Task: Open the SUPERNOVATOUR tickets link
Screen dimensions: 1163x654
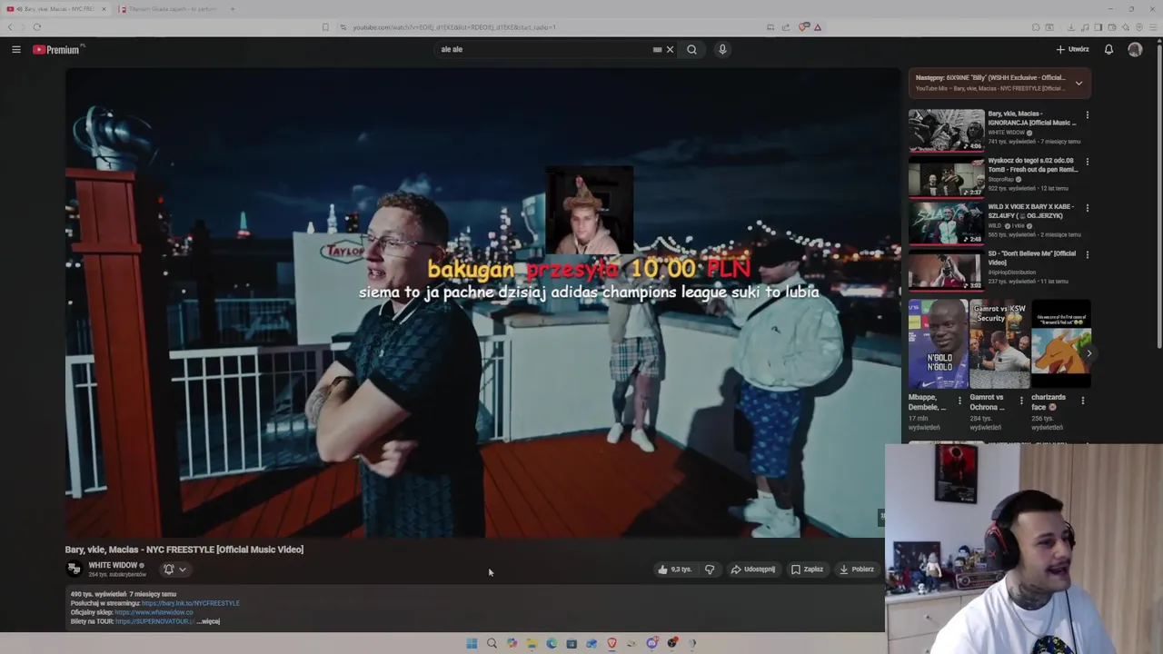Action: 154,621
